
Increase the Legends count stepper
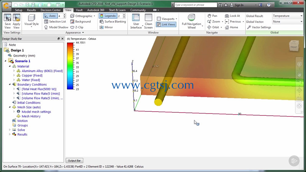(124, 15)
